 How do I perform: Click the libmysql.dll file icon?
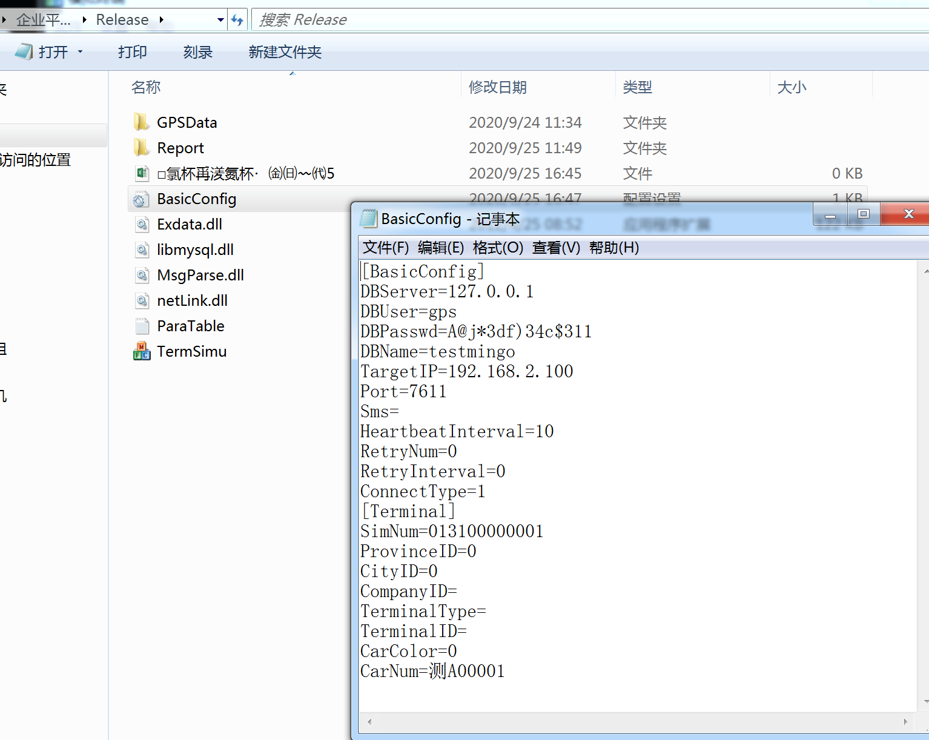[x=142, y=250]
